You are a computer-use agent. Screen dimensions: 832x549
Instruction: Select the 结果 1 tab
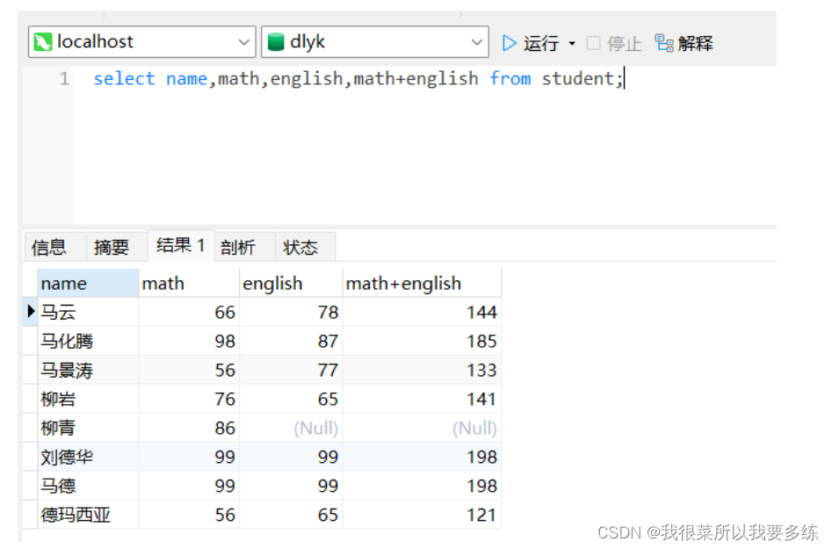[x=181, y=246]
